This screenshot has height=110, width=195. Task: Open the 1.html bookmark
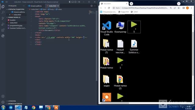coord(134,12)
